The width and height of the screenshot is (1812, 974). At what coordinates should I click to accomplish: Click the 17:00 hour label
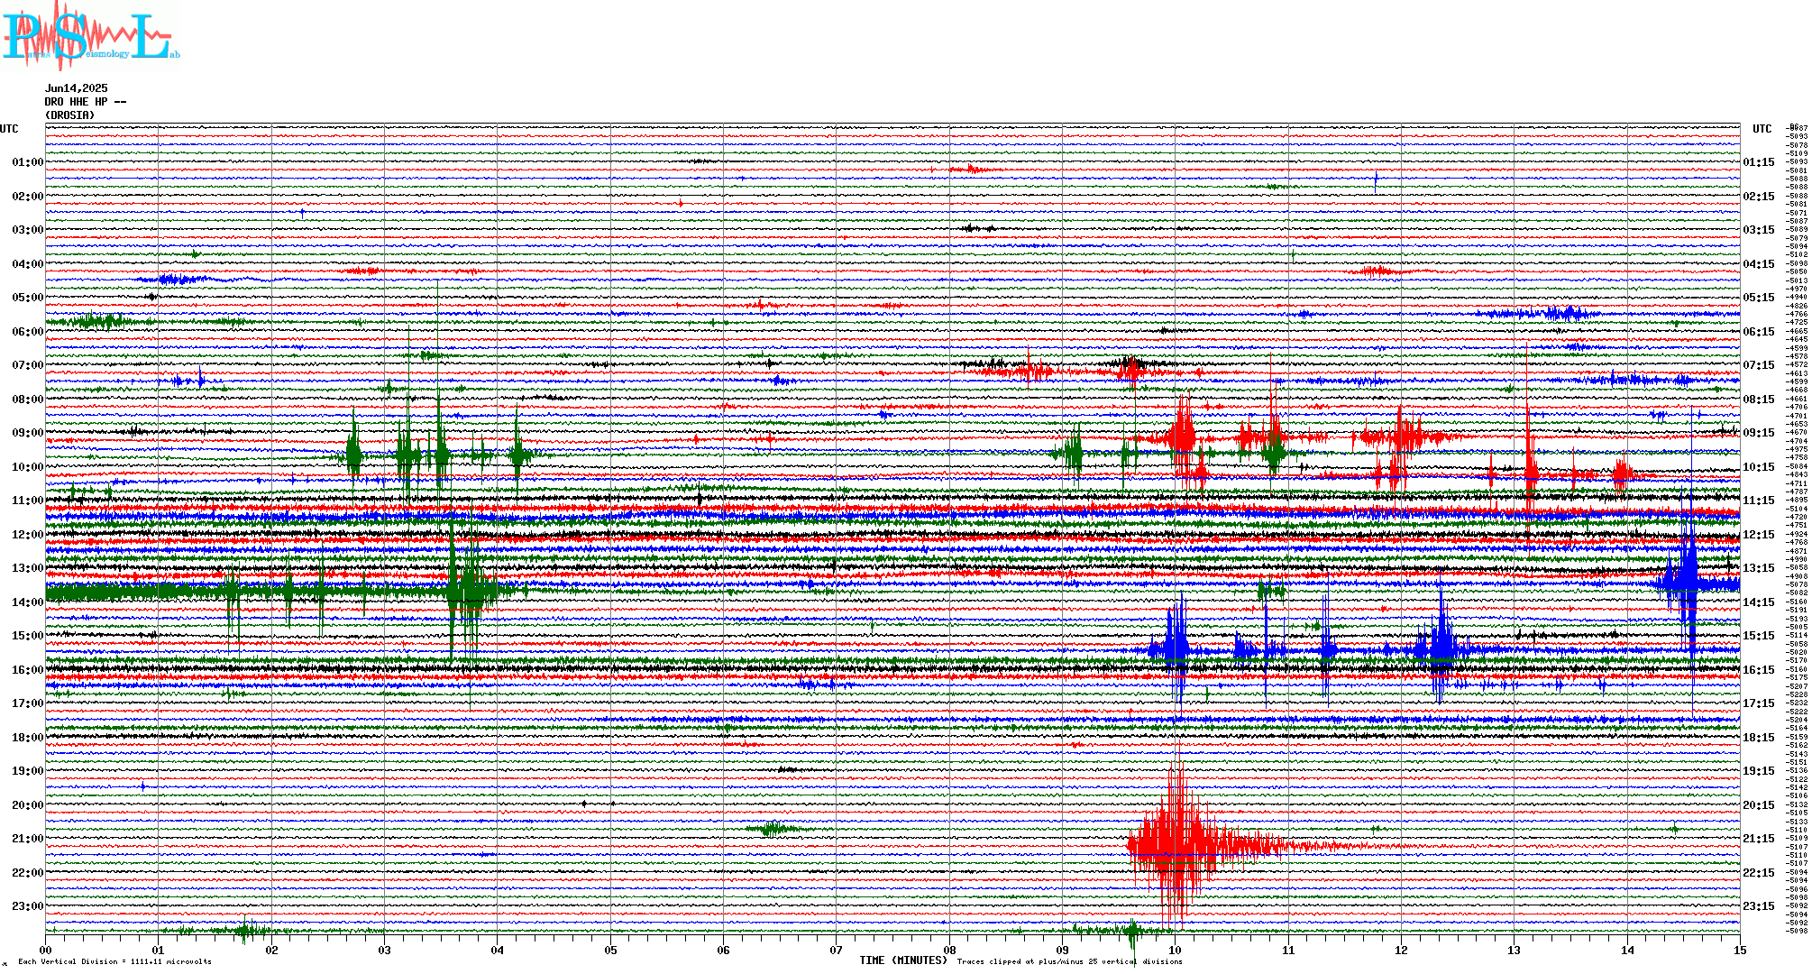[x=27, y=703]
